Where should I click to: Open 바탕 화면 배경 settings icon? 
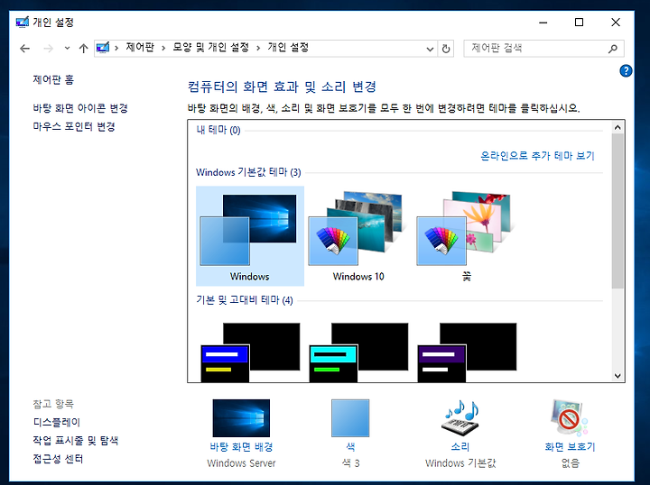(241, 418)
